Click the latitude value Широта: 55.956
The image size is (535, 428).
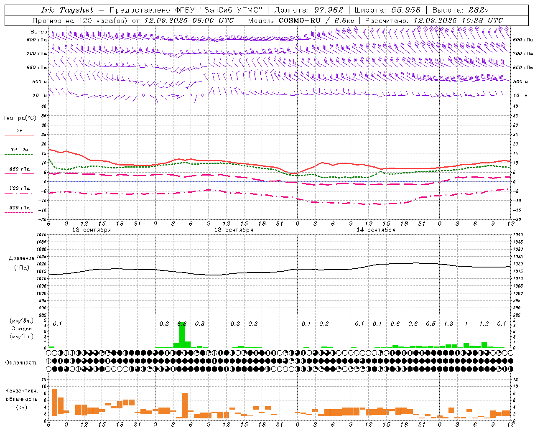387,10
